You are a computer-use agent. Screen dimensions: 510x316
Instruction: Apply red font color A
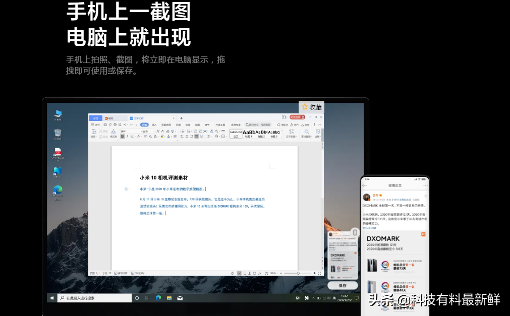[x=139, y=136]
